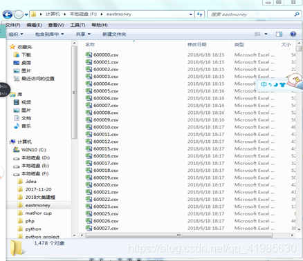The height and width of the screenshot is (261, 303).
Task: Go back using the blue Back arrow
Action: 8,14
